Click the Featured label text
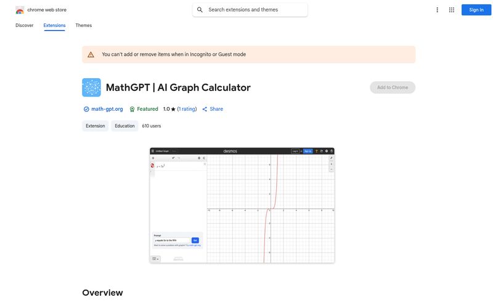The width and height of the screenshot is (493, 305). coord(147,109)
